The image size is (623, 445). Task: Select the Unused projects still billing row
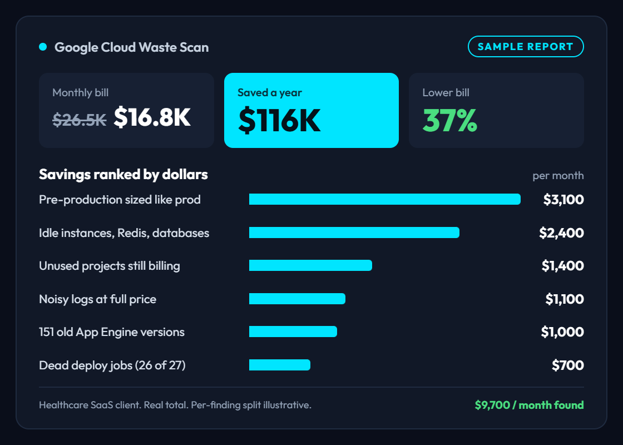[311, 265]
